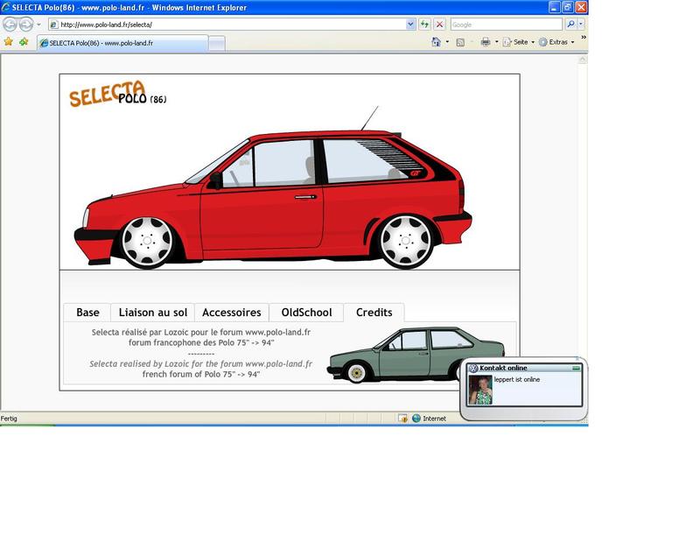Print the page with the printer icon
The width and height of the screenshot is (700, 549).
(486, 42)
